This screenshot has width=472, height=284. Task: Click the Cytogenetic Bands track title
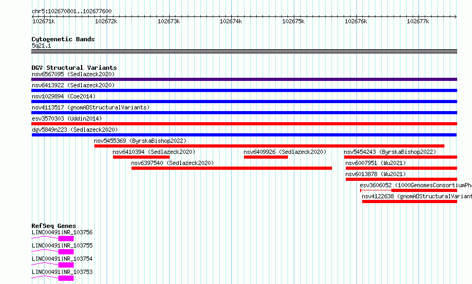point(63,39)
